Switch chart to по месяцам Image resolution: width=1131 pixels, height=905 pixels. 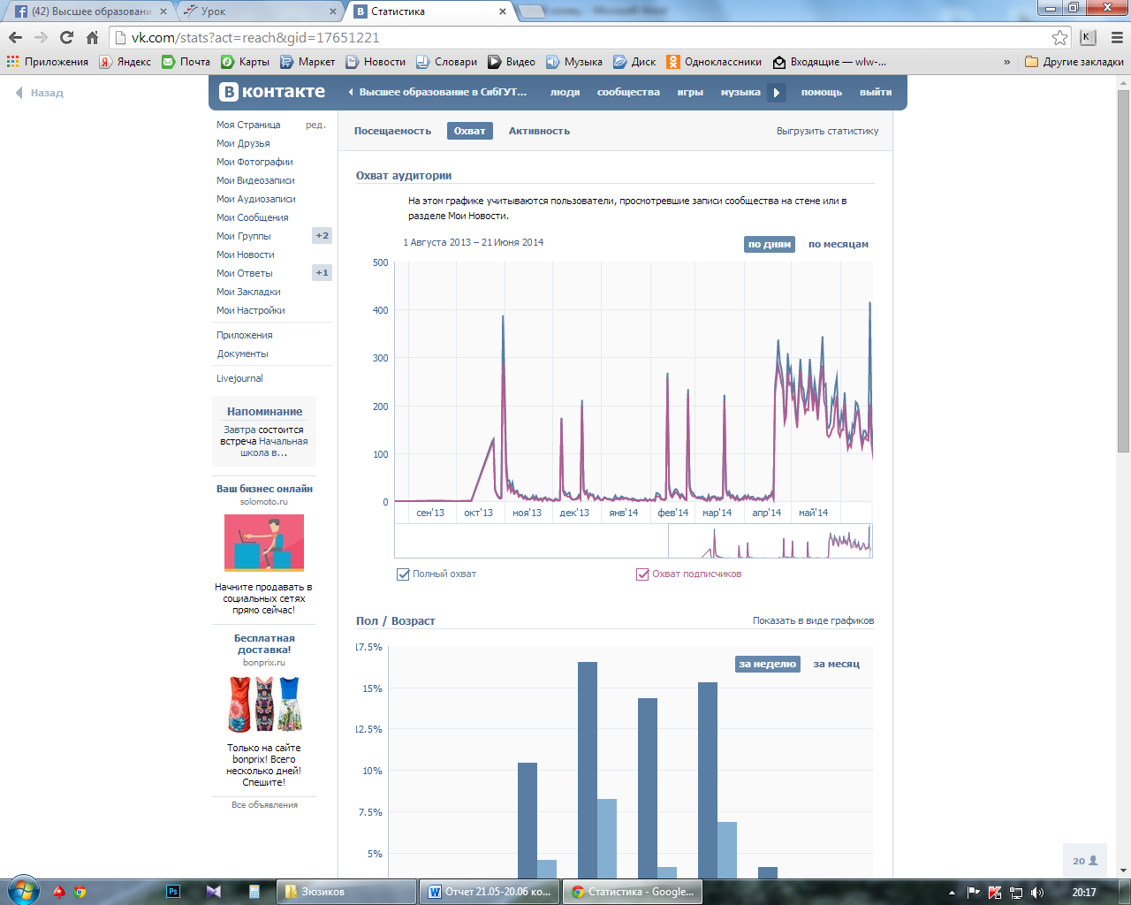(838, 245)
